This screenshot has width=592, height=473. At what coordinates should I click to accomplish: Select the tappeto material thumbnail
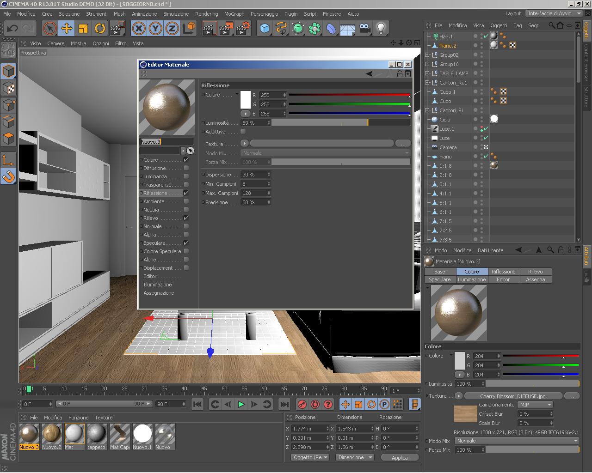click(x=97, y=436)
